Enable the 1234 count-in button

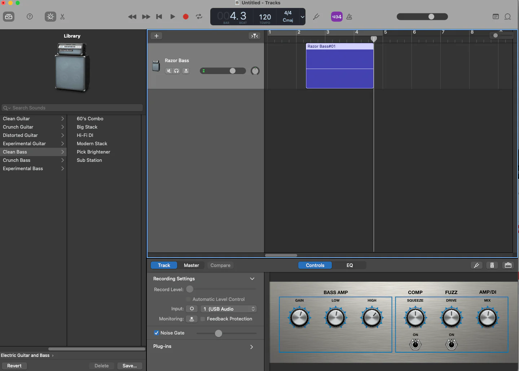point(337,17)
